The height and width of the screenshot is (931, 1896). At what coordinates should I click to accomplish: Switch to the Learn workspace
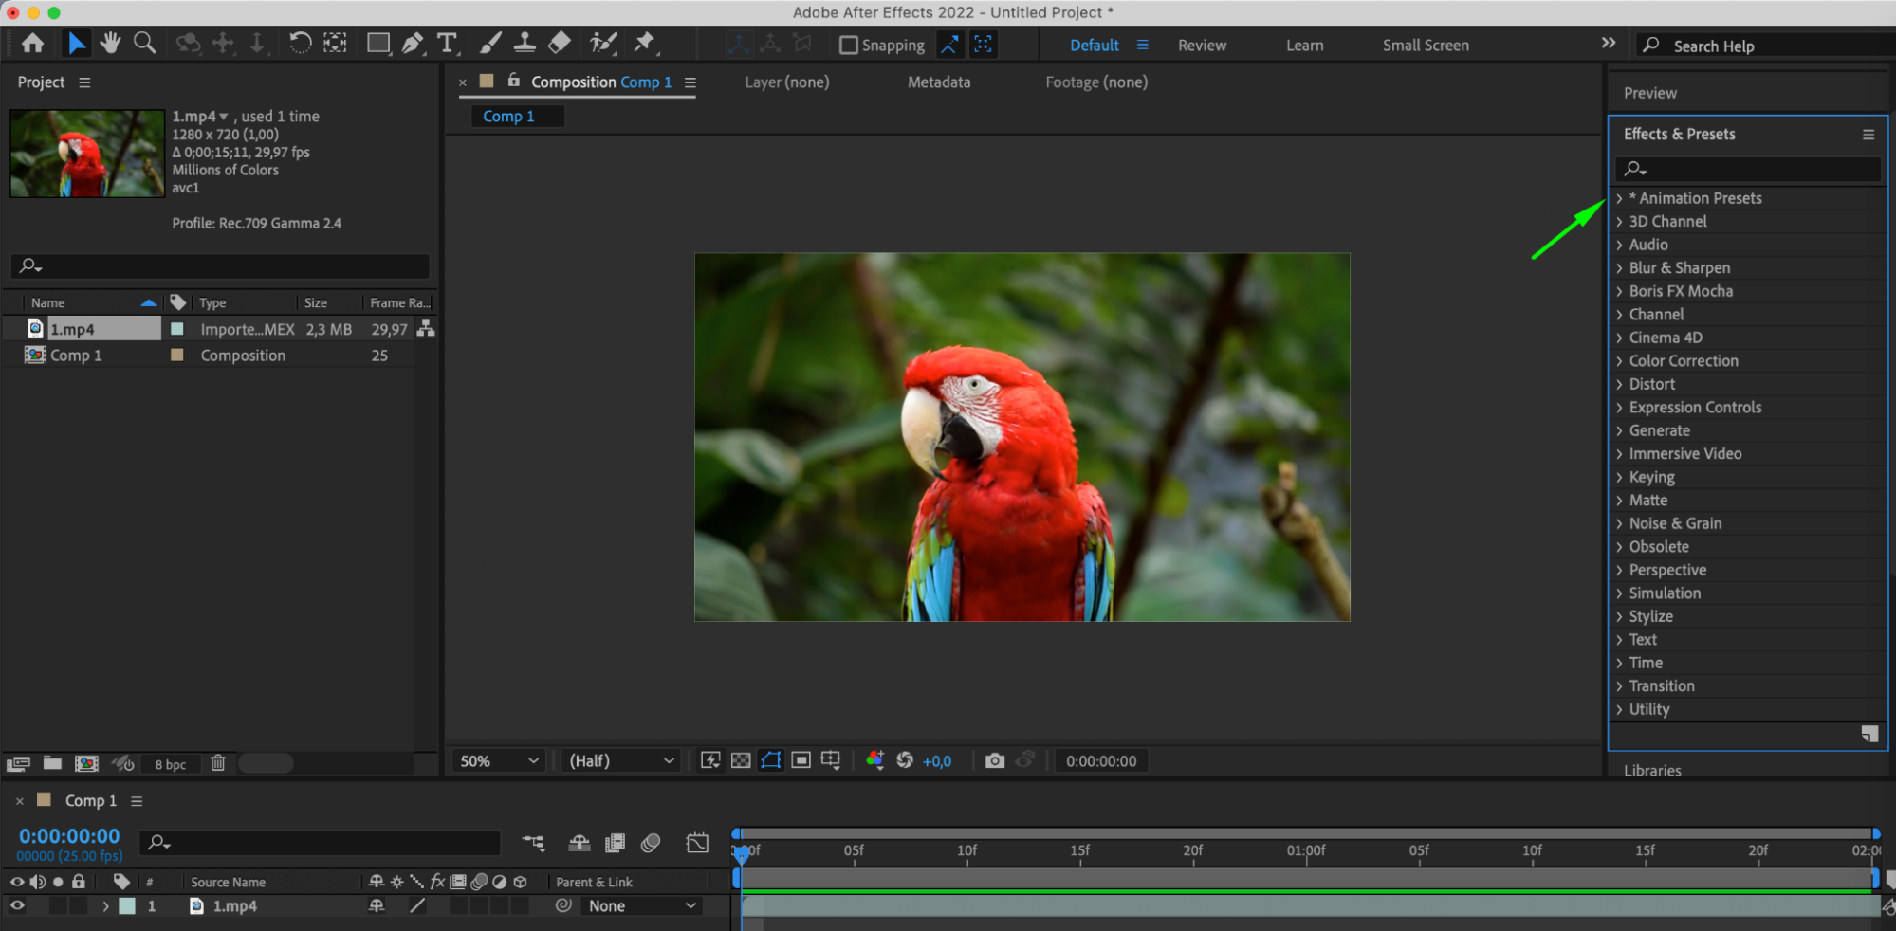(x=1304, y=46)
